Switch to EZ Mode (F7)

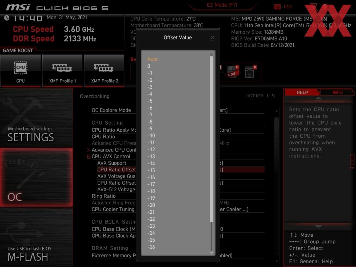222,5
